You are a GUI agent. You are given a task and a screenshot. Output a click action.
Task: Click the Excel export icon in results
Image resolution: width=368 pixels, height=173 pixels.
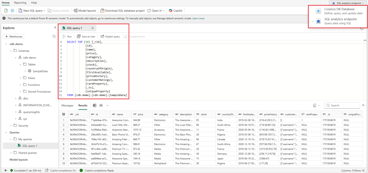(95, 106)
